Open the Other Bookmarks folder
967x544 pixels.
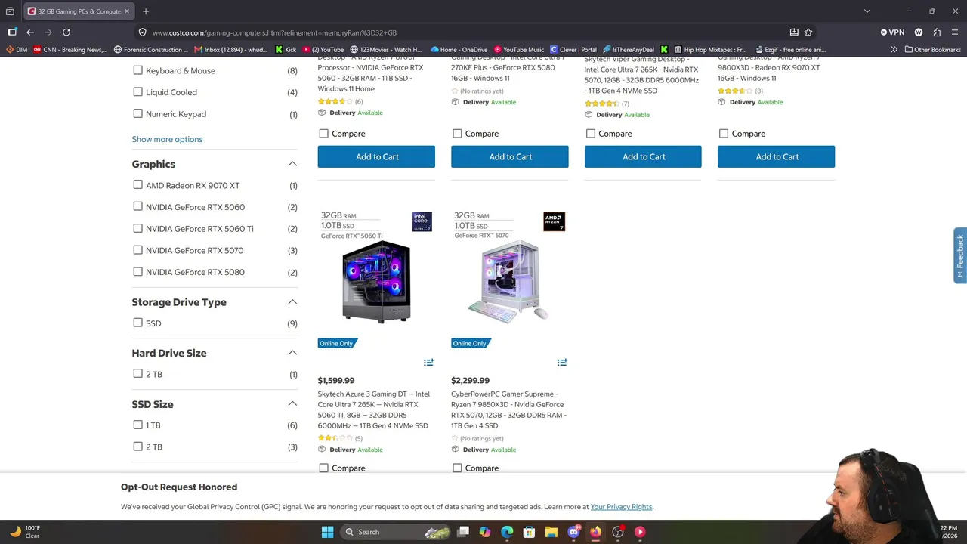tap(932, 50)
